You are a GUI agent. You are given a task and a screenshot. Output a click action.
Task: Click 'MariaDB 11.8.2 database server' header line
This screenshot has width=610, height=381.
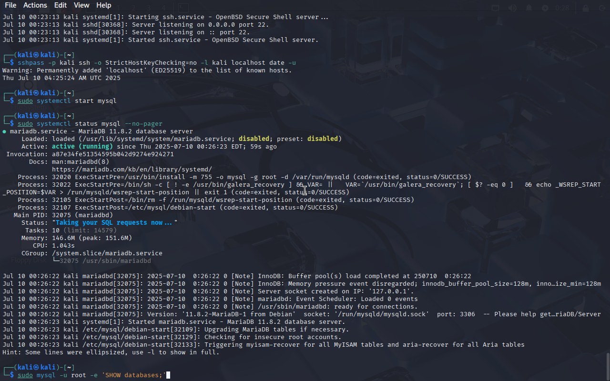102,131
